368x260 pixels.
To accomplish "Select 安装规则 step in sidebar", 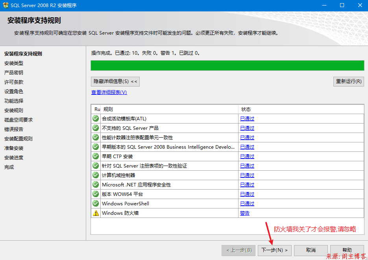I will coord(14,111).
